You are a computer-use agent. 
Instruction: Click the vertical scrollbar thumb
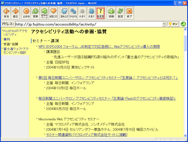pos(185,43)
